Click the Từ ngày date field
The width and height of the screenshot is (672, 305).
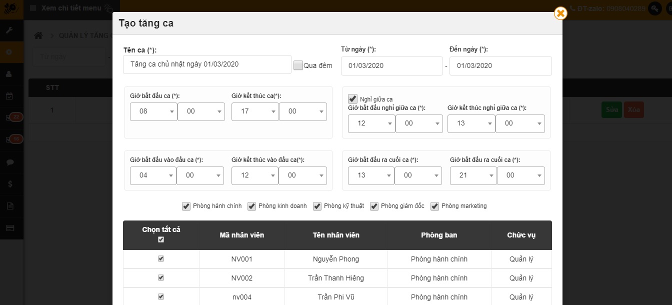coord(391,66)
